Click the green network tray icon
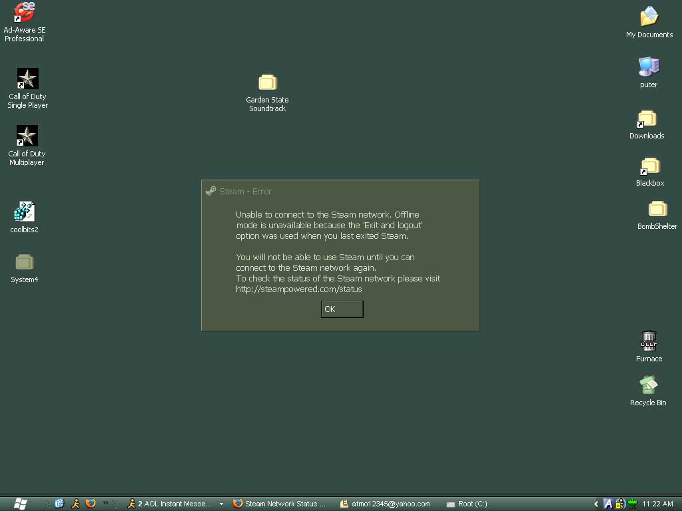Image resolution: width=682 pixels, height=511 pixels. pos(633,504)
